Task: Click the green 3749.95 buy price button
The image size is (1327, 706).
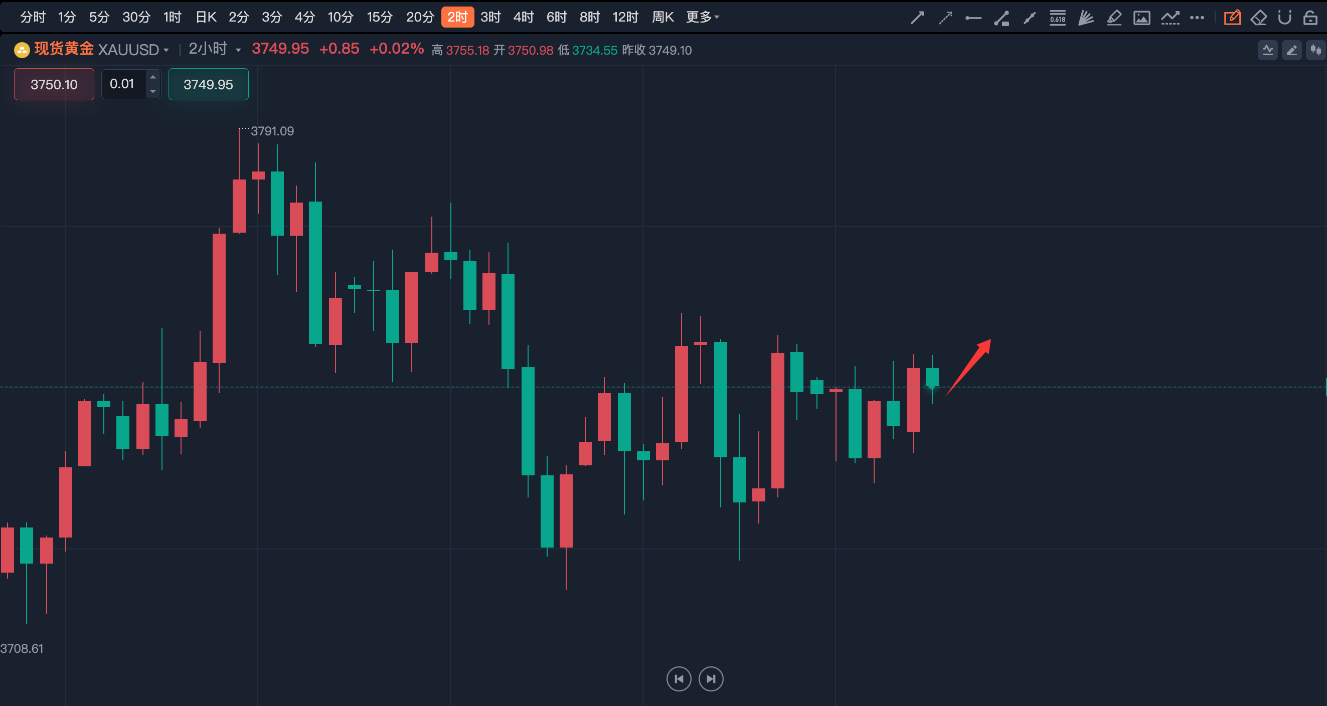Action: (208, 84)
